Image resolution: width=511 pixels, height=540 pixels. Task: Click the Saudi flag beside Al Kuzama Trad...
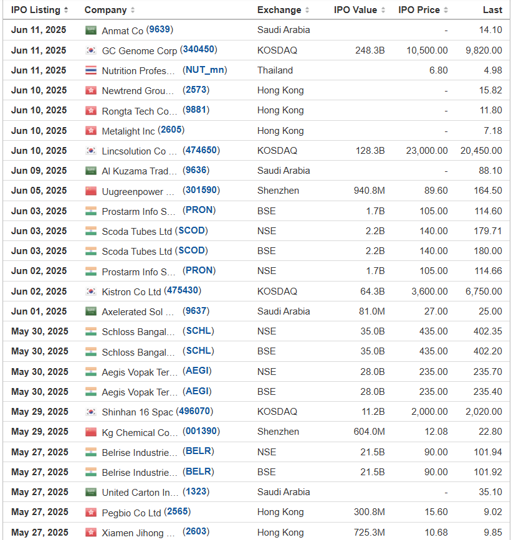pos(91,171)
